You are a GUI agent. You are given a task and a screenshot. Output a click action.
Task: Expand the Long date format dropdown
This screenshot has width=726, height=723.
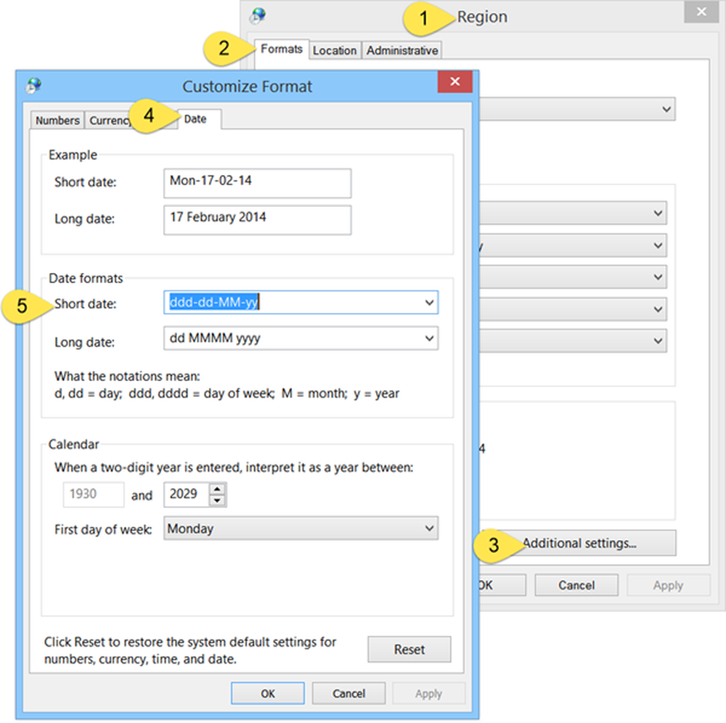tap(429, 338)
